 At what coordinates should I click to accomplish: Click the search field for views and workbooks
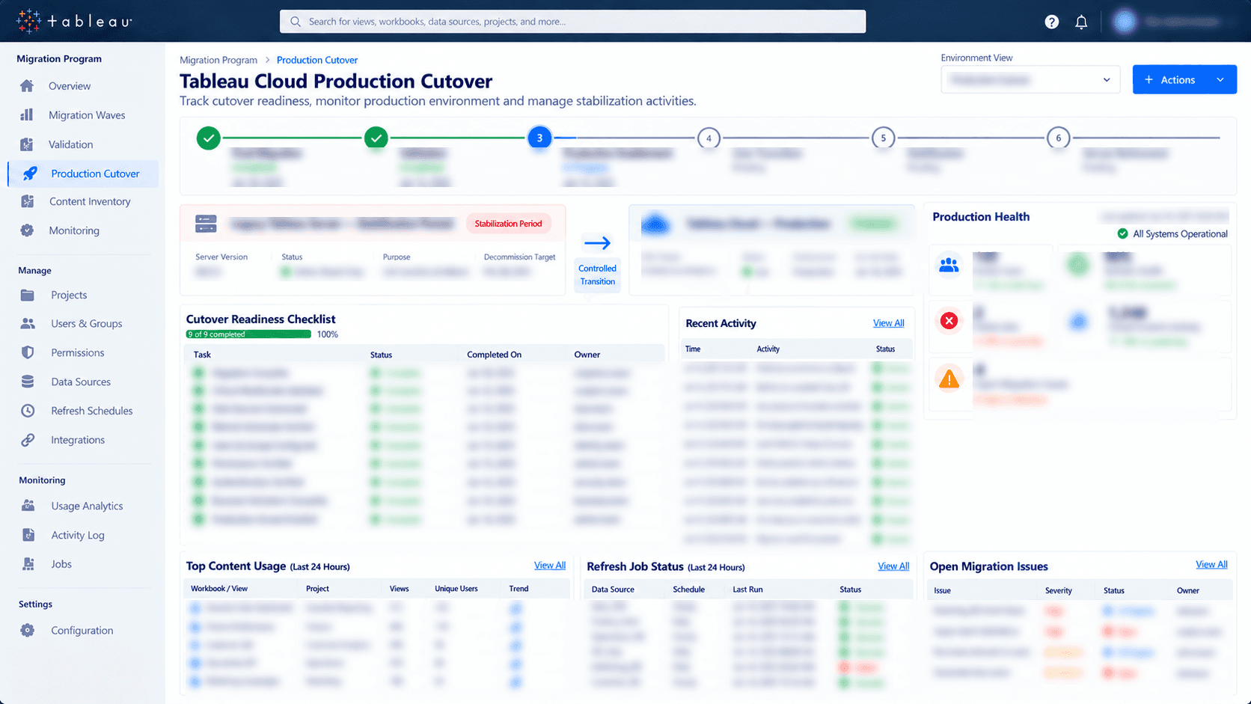pos(572,22)
